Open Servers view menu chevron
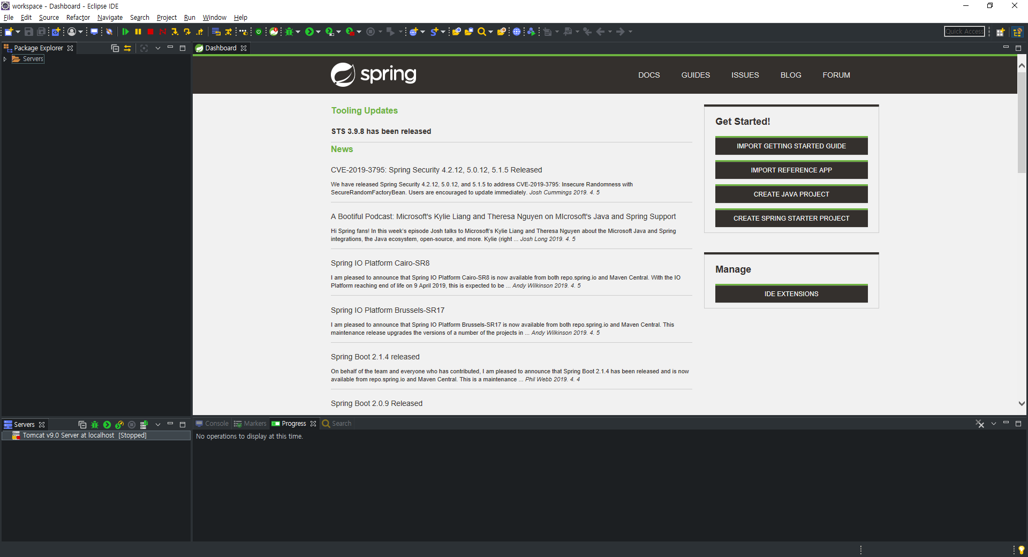The image size is (1028, 557). (x=158, y=425)
